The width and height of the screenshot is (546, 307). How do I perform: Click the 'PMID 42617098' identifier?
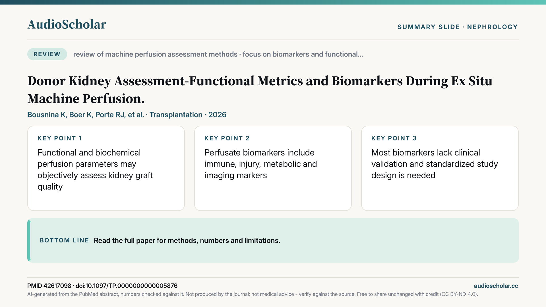(x=49, y=286)
